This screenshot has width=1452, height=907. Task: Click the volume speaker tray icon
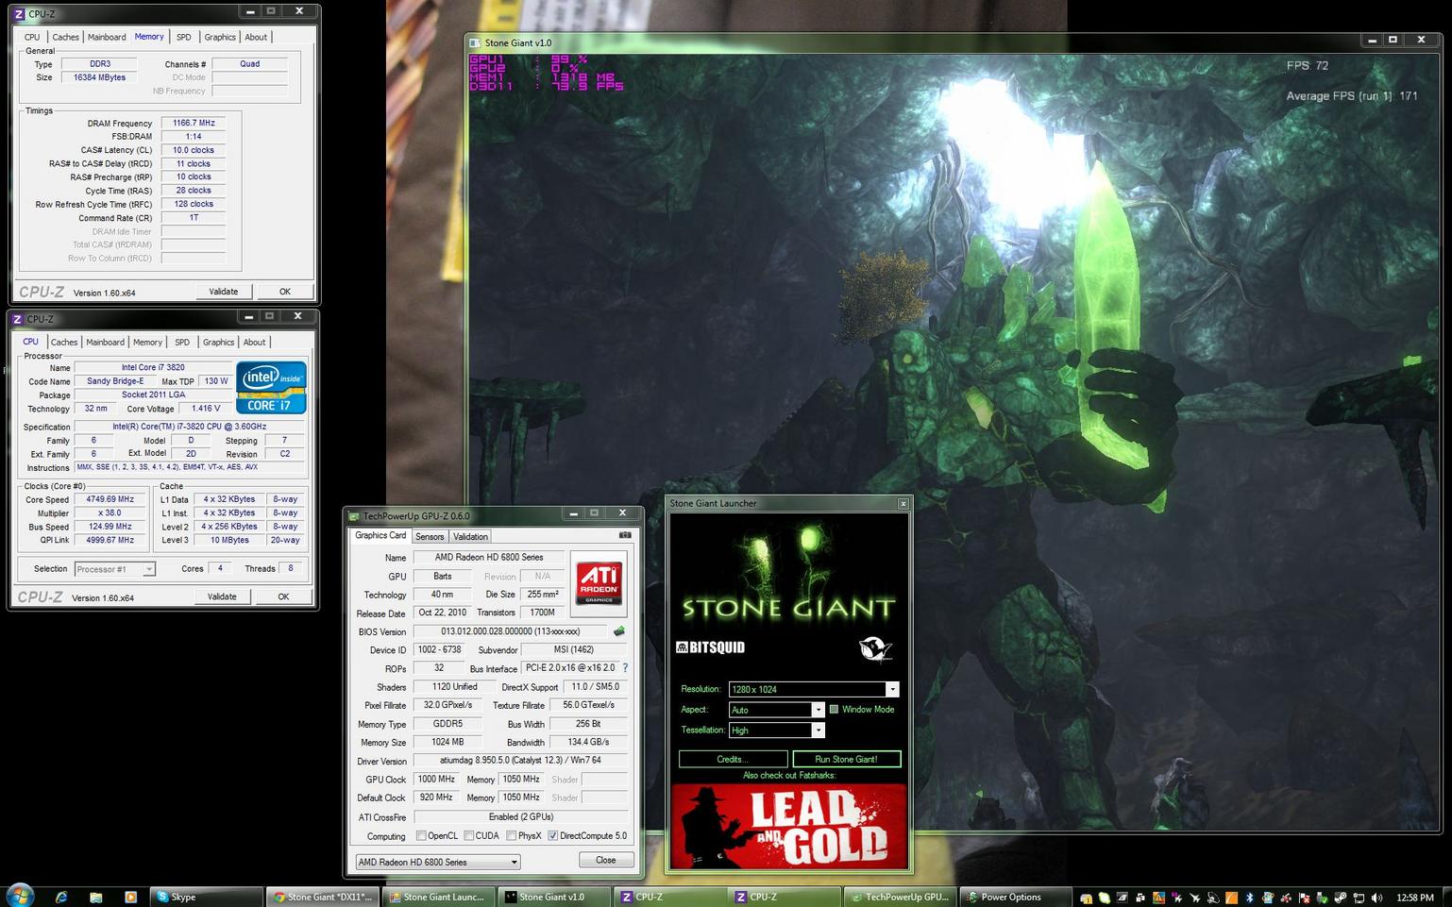click(1376, 898)
